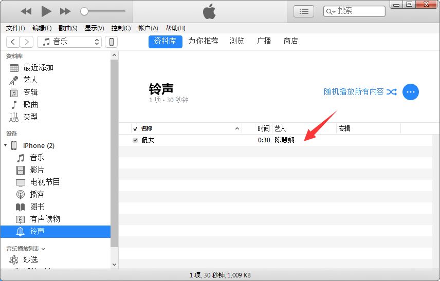Open 播客 podcasts under iPhone
The height and width of the screenshot is (281, 440).
[x=37, y=194]
